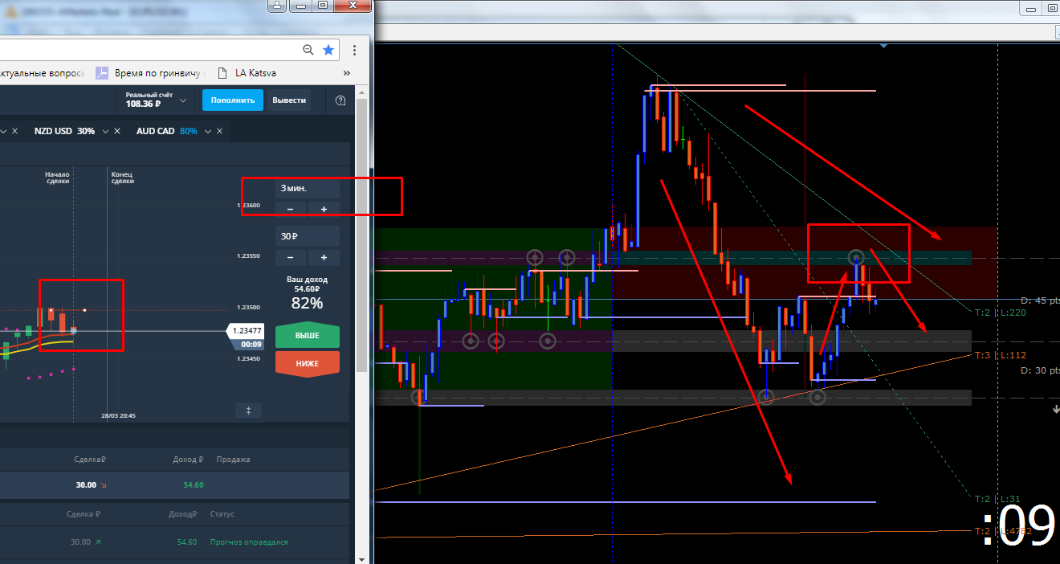Click the 82% payout value

(307, 304)
